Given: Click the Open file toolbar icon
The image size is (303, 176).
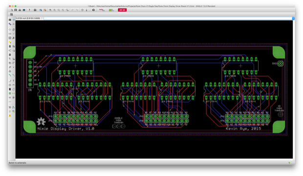Looking at the screenshot, I should (x=12, y=10).
